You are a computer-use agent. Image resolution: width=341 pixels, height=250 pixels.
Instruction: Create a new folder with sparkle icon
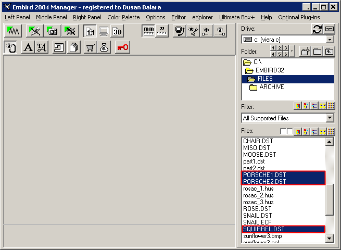(x=305, y=52)
